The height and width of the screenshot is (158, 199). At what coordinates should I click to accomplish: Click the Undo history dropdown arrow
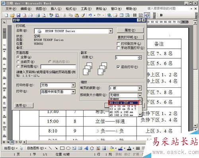(95, 15)
